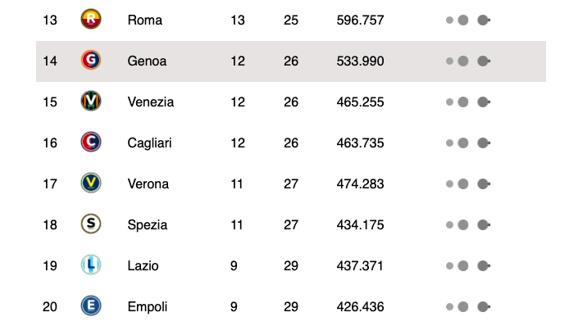578x326 pixels.
Task: Click Empoli's middle form dot
Action: (463, 306)
